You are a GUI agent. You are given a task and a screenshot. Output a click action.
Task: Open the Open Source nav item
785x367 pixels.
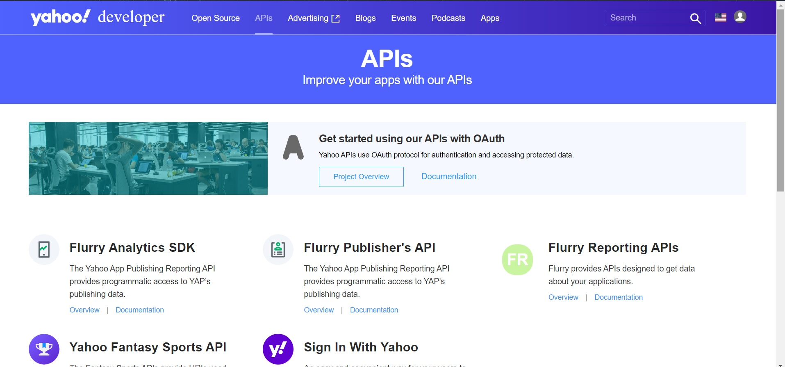[x=216, y=18]
